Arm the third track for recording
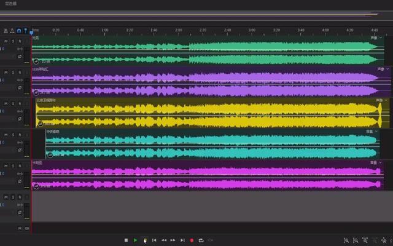Viewport: 393px width, 246px height. point(19,102)
